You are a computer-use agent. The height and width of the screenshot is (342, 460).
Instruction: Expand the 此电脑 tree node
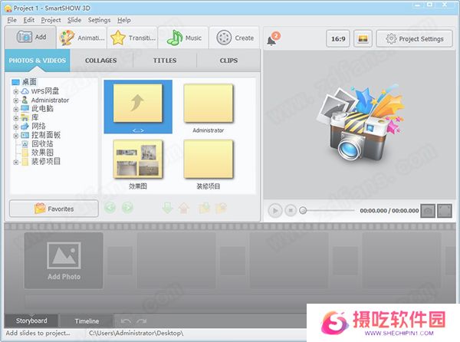(x=16, y=109)
